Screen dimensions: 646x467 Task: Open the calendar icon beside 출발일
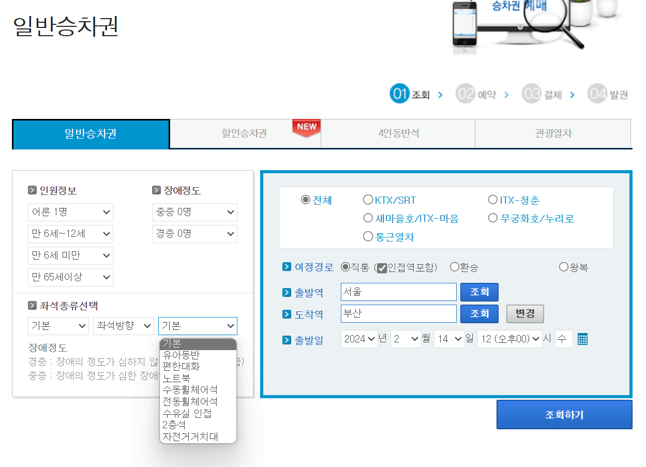(x=582, y=339)
